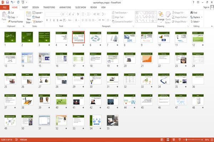Open the Text Direction dropdown

pyautogui.click(x=120, y=13)
